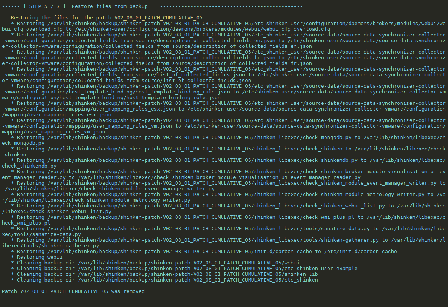Click the 'Restoring webui' line

(40, 257)
